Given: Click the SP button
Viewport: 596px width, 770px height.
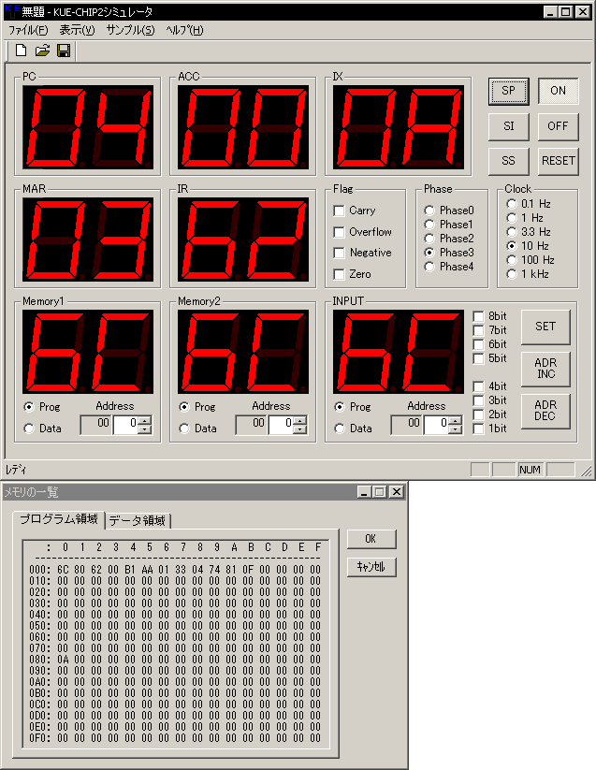Looking at the screenshot, I should pos(509,91).
